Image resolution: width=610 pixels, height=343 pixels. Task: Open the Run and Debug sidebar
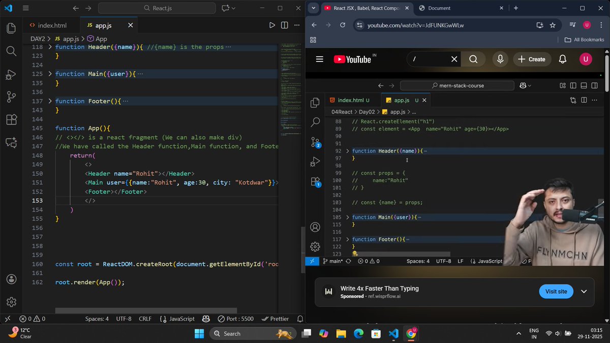(11, 75)
